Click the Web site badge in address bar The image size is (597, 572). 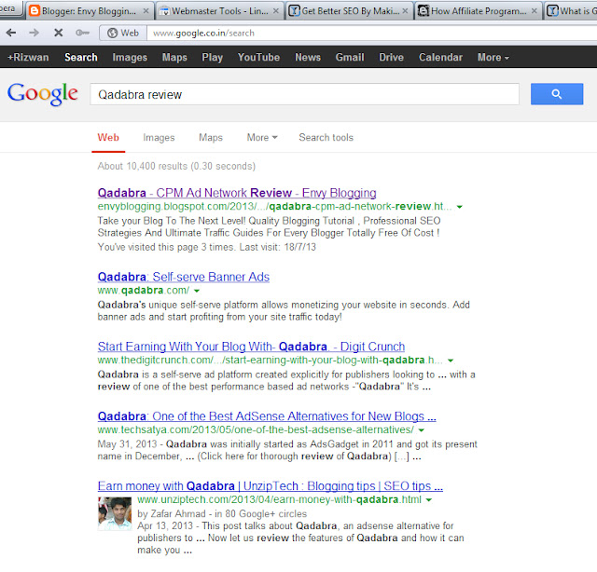[123, 34]
